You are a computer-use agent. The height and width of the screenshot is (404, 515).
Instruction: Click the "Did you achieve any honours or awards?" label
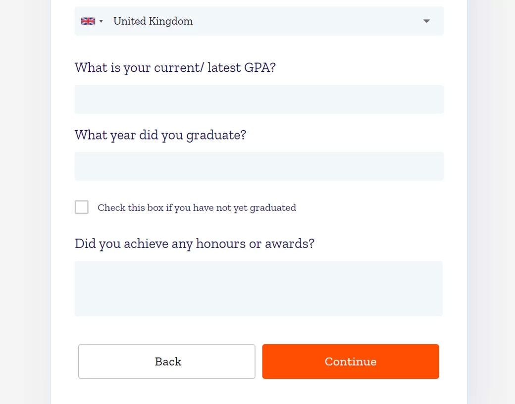[194, 244]
